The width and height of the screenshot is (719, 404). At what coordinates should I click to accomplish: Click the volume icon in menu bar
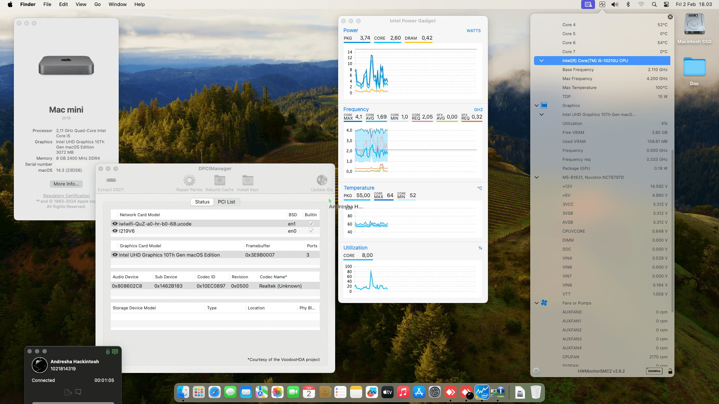(615, 4)
